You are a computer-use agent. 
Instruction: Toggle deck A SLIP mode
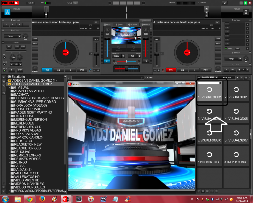(35, 39)
